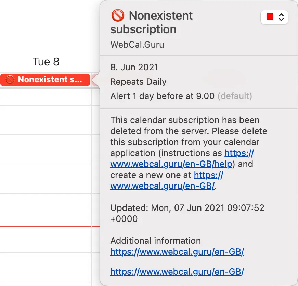Open the last webcal.guru/en-GB/ link in popover
298x286 pixels.
(177, 272)
